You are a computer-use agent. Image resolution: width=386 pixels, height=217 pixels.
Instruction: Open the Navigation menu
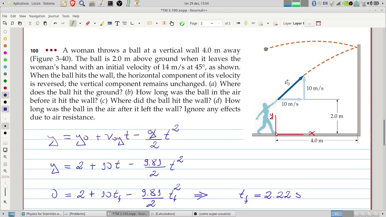(x=37, y=16)
